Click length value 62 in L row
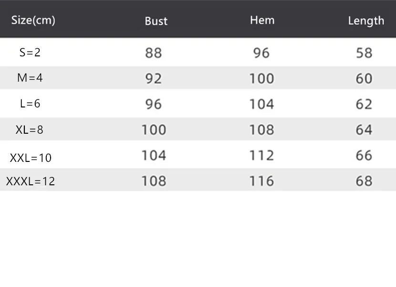The height and width of the screenshot is (287, 396). point(364,104)
